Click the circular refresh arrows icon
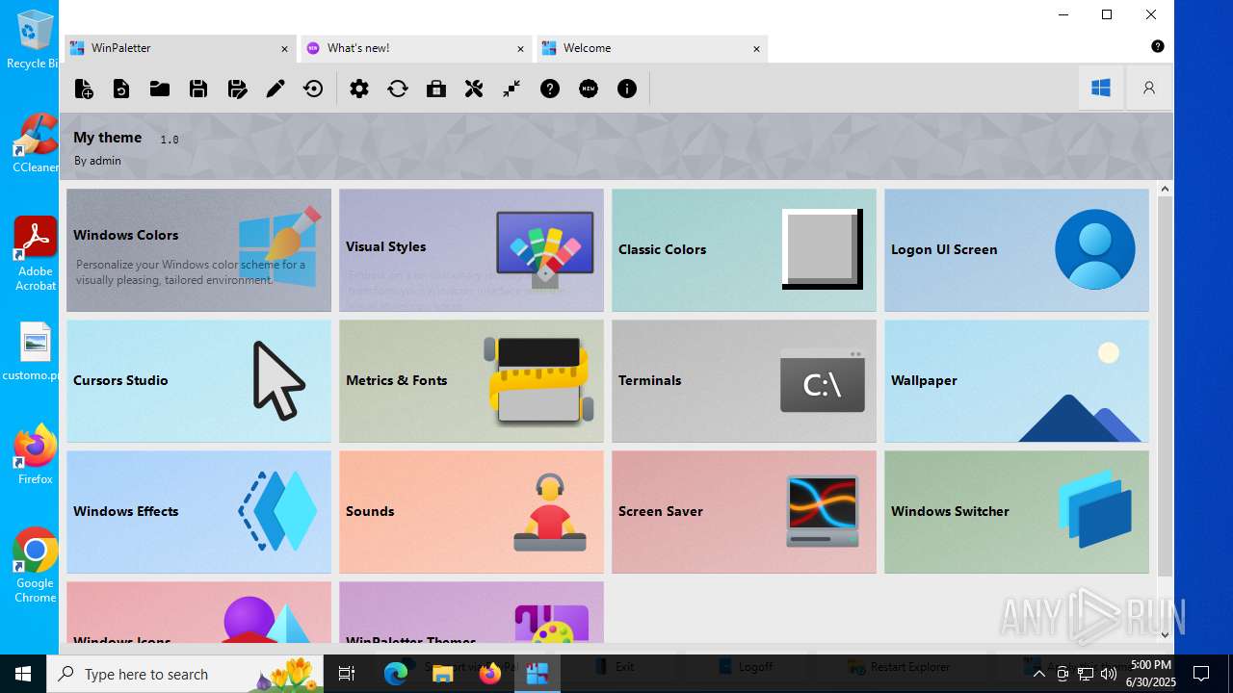Screen dimensions: 1233x693 (x=398, y=89)
